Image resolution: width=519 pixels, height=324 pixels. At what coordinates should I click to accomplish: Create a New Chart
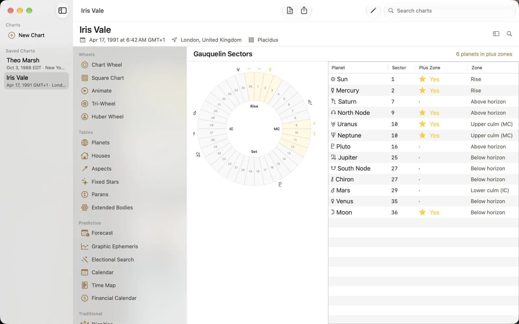coord(27,35)
